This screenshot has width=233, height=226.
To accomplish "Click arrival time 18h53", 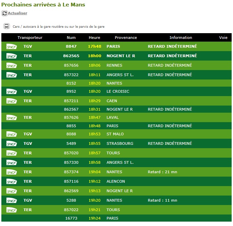I will 94,134.
